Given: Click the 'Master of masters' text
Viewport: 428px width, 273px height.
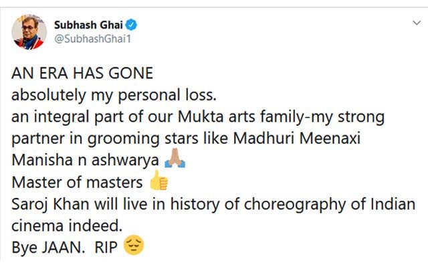Looking at the screenshot, I should pyautogui.click(x=77, y=182).
